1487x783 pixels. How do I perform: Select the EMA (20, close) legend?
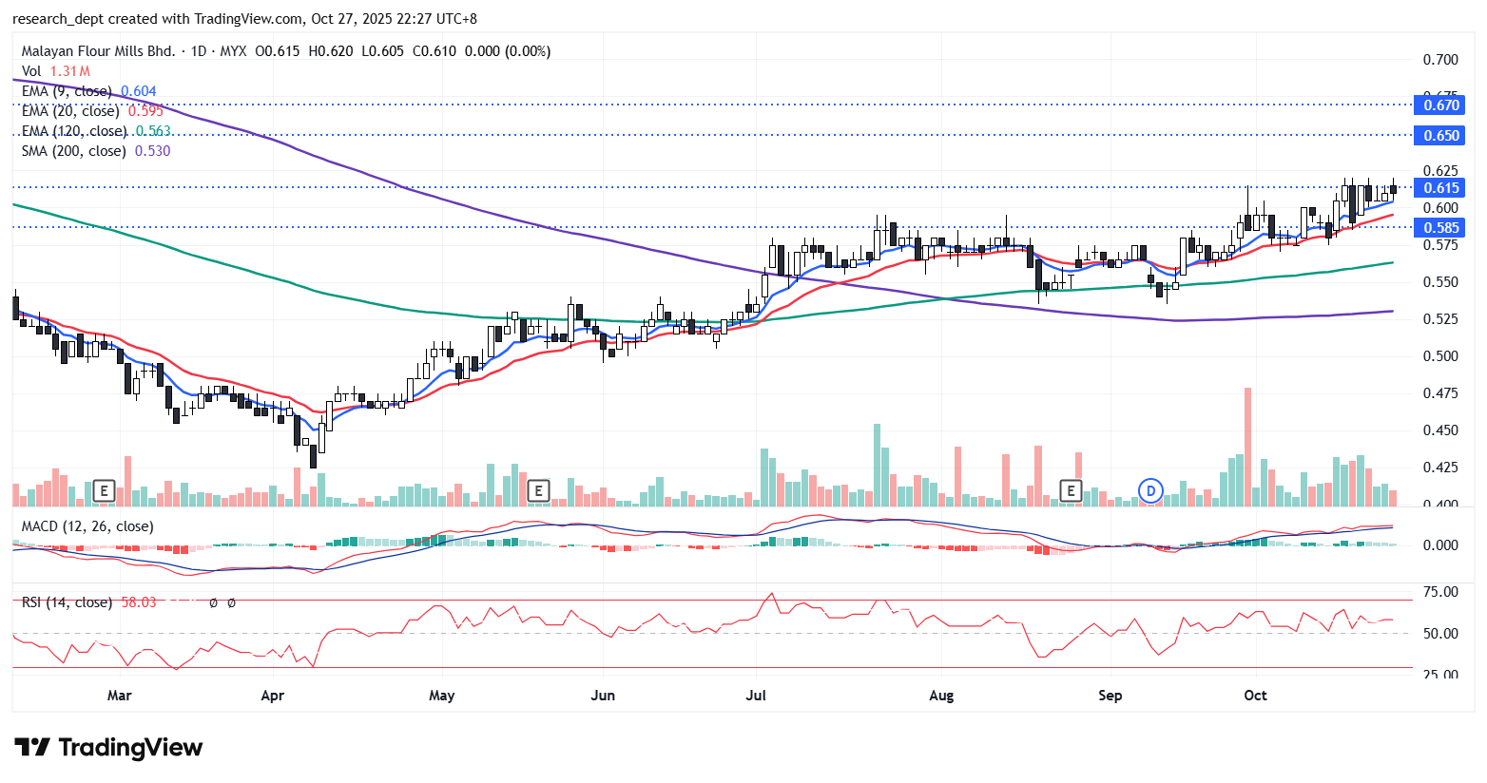click(70, 111)
